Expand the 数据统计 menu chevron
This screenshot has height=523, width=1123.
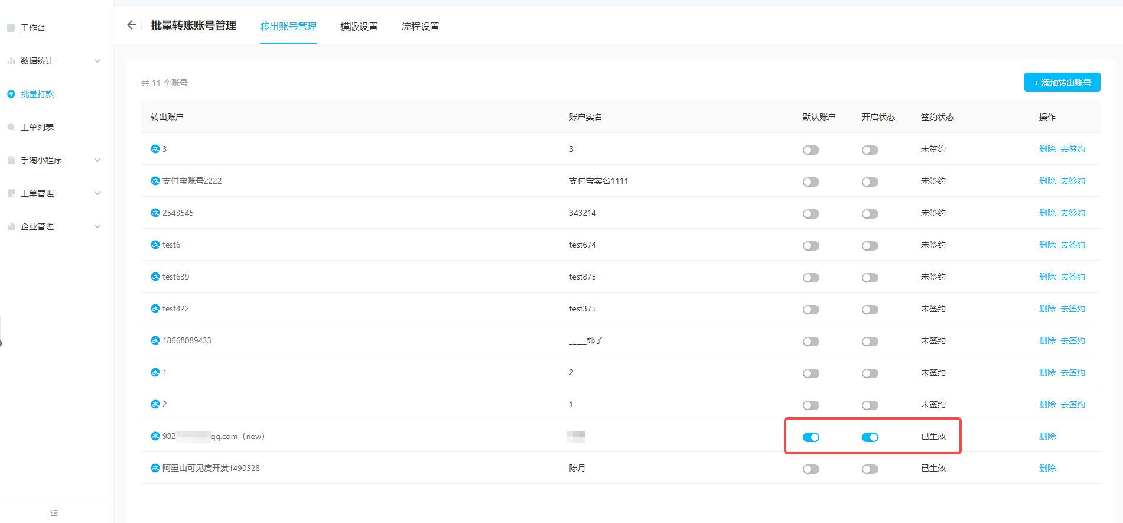point(97,61)
